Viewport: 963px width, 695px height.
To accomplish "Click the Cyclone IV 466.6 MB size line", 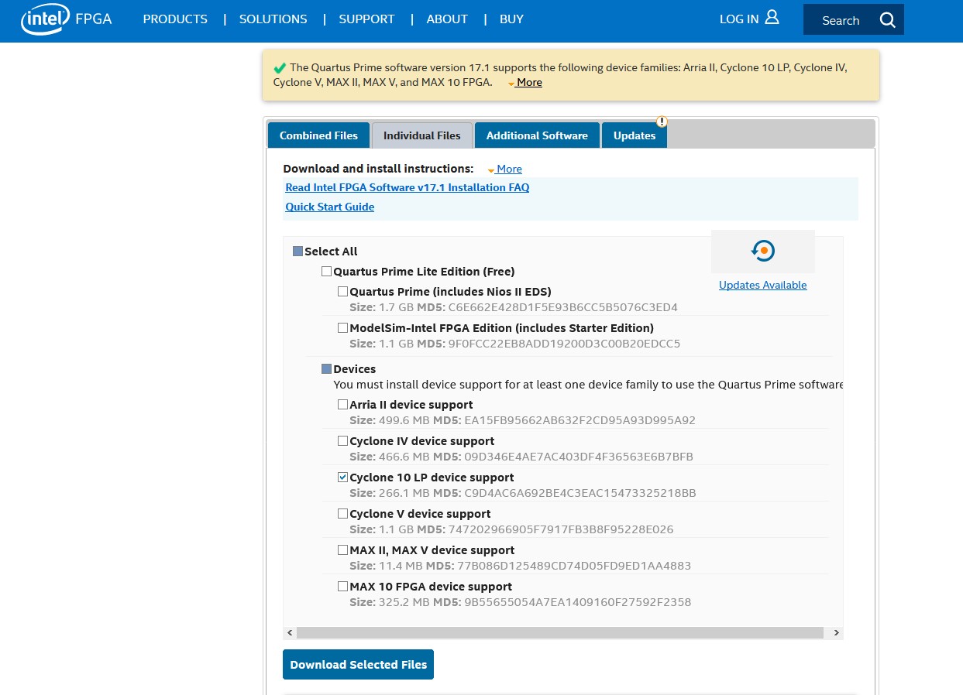I will tap(521, 457).
